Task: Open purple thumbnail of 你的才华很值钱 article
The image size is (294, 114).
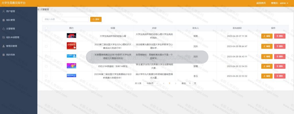Action: [x=71, y=66]
